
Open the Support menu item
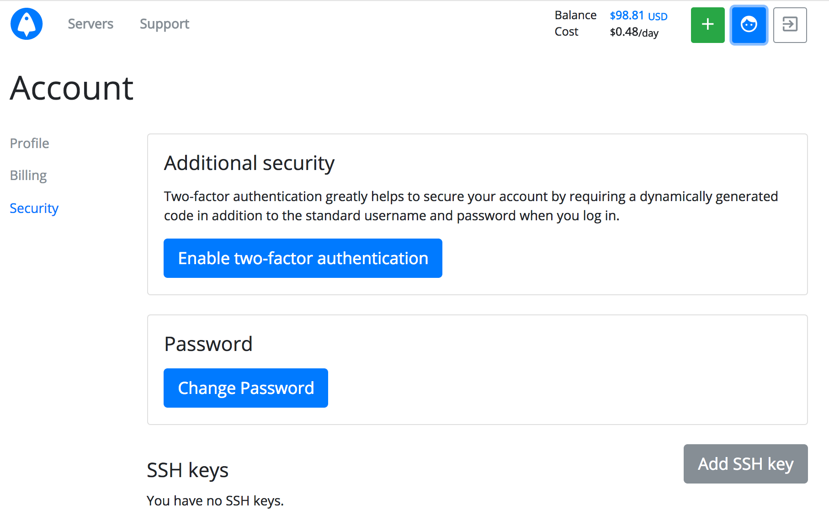(x=165, y=24)
